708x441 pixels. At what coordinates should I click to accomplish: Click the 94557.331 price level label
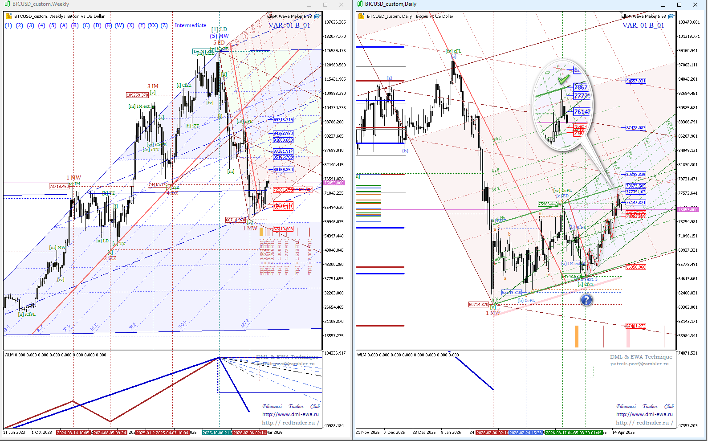pyautogui.click(x=635, y=81)
